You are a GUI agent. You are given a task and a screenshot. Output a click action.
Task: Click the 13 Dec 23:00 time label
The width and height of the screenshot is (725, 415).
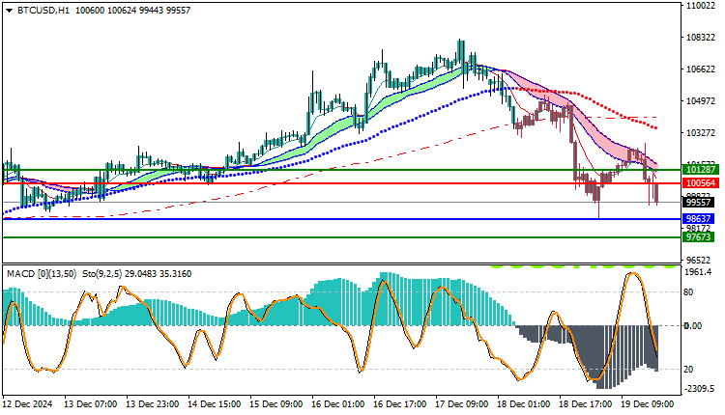point(153,404)
